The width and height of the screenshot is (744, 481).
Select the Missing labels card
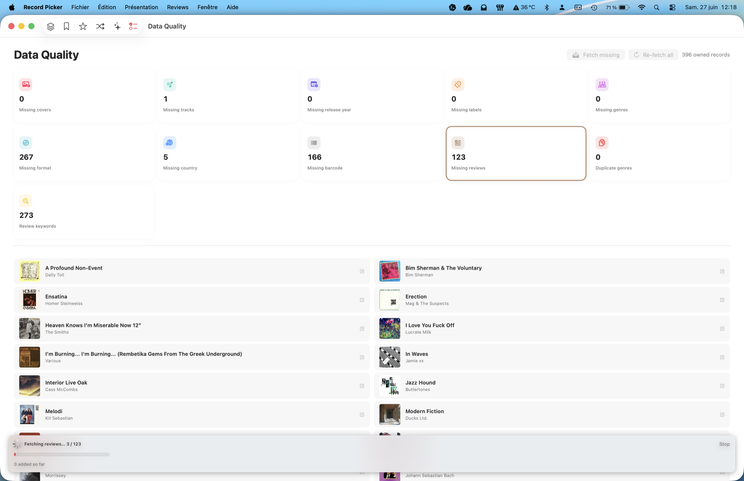pos(516,95)
